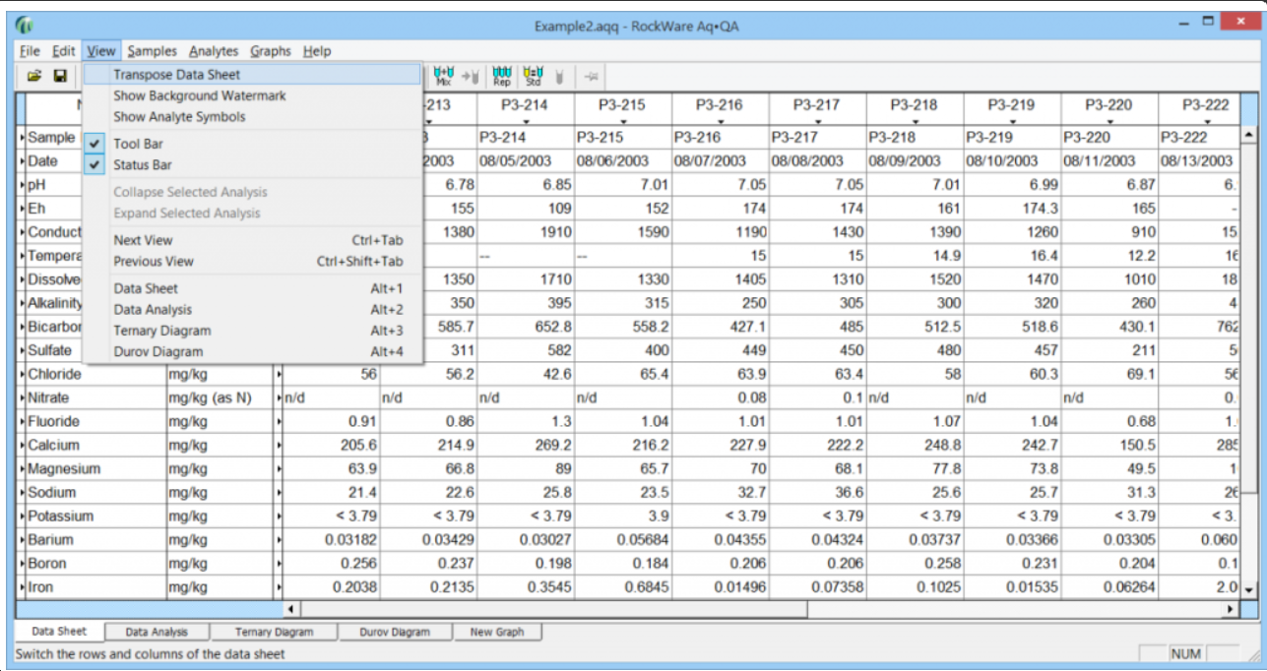Open the Edit menu

(64, 50)
